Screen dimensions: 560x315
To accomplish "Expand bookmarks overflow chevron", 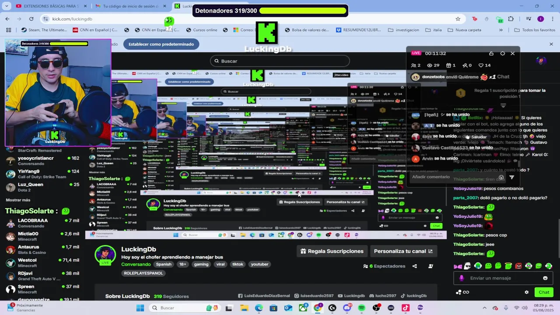I will [501, 30].
